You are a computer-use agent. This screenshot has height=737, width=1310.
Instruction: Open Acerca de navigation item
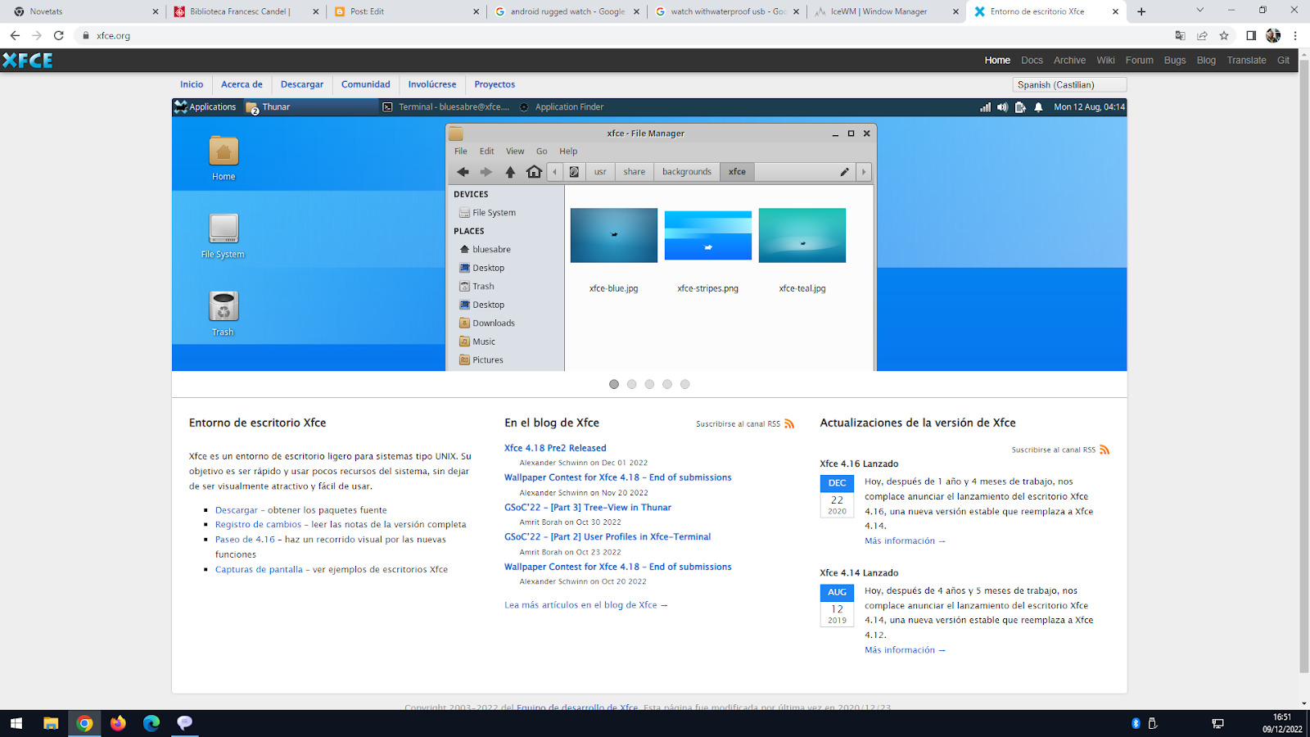(242, 84)
